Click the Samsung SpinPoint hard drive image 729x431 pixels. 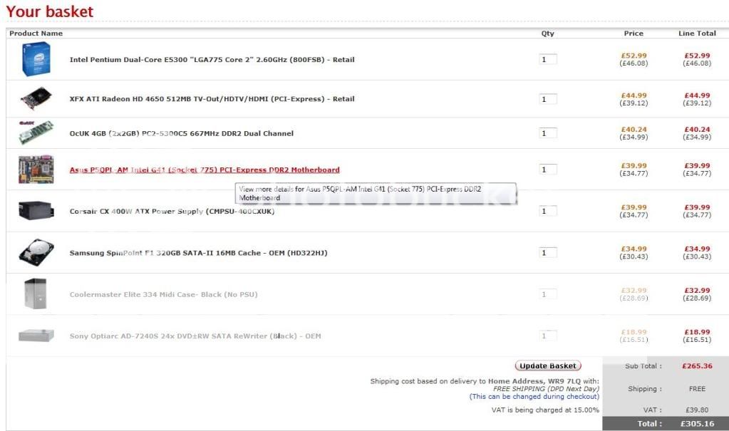[x=36, y=252]
